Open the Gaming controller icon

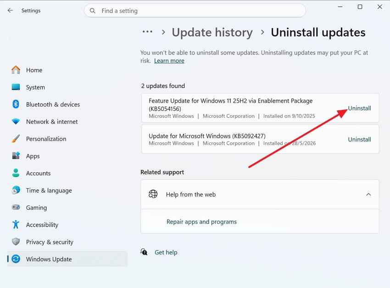[x=16, y=207]
